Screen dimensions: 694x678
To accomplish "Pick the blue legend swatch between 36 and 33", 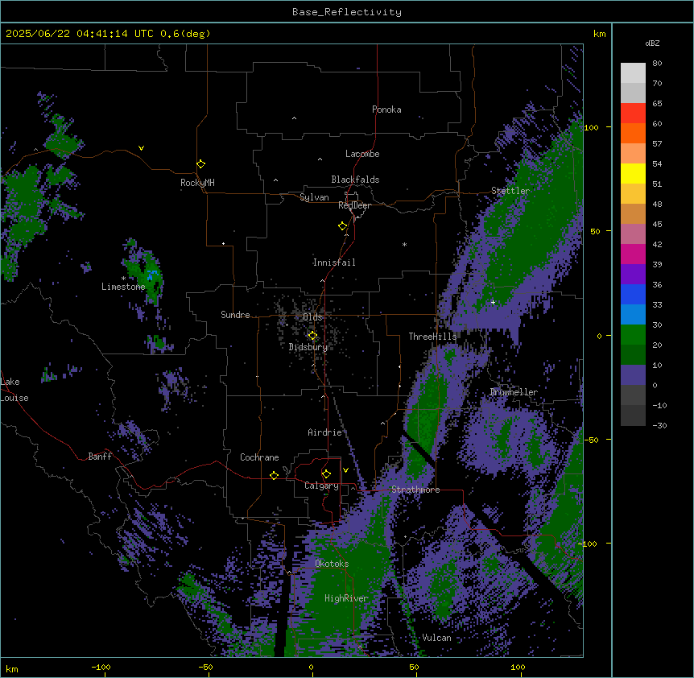I will pyautogui.click(x=633, y=294).
